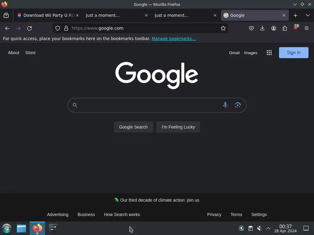The height and width of the screenshot is (235, 314).
Task: Click Google Search button
Action: (133, 127)
